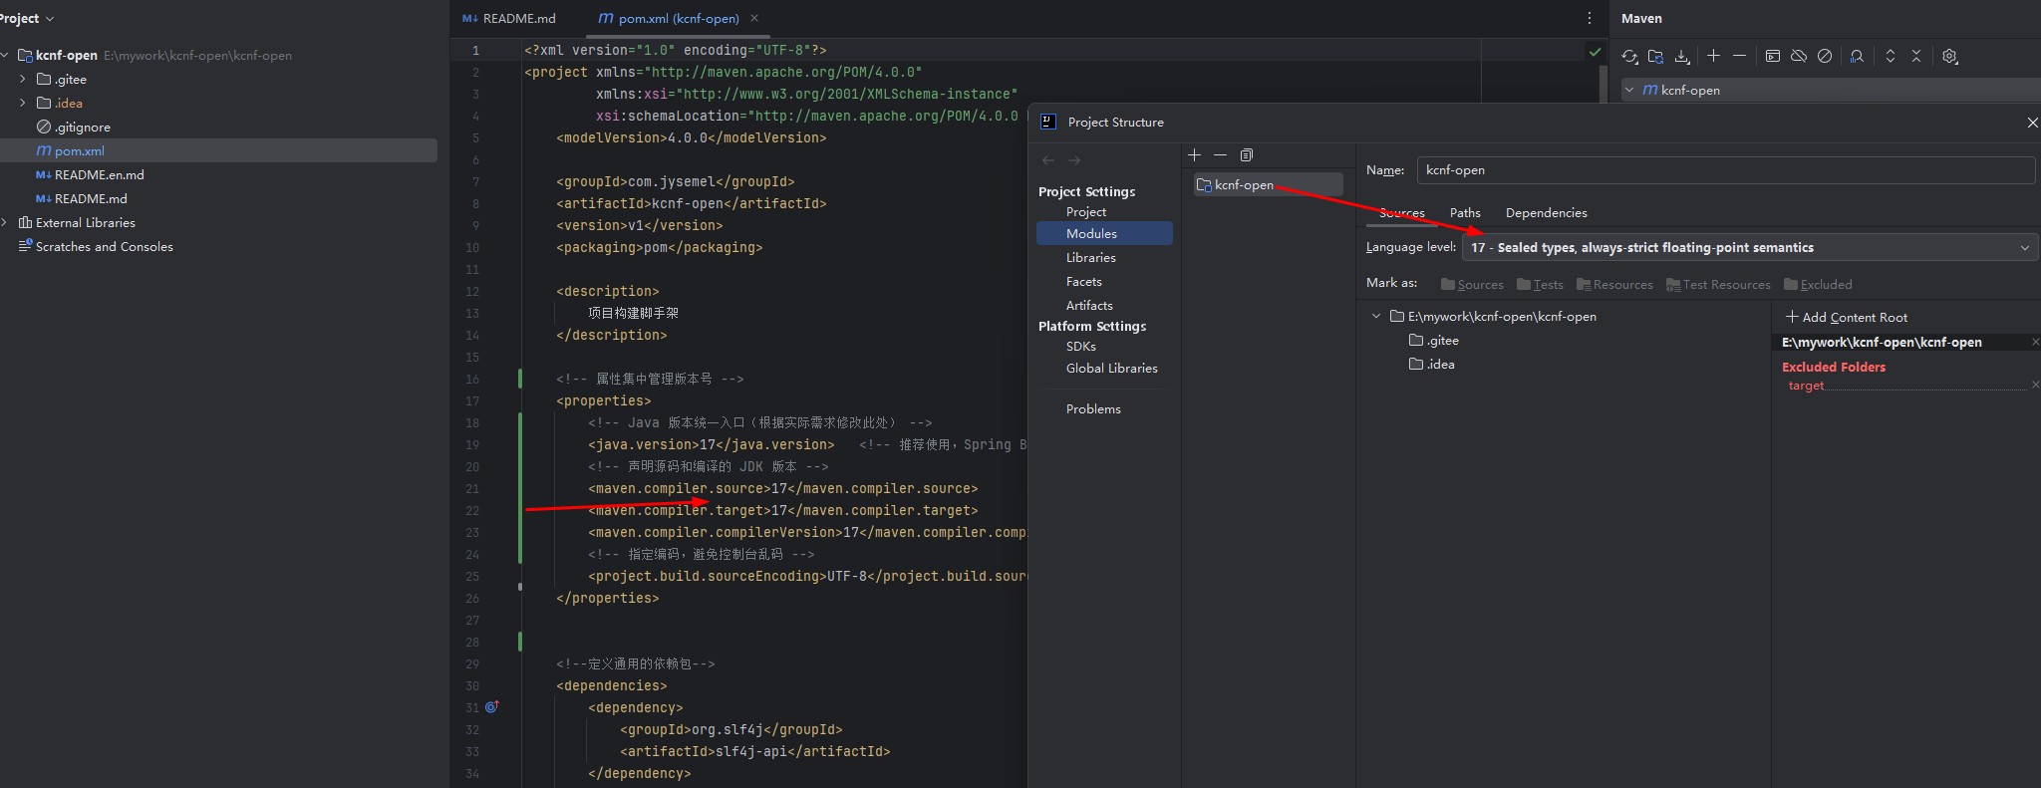
Task: Open the Language level dropdown
Action: [x=1749, y=248]
